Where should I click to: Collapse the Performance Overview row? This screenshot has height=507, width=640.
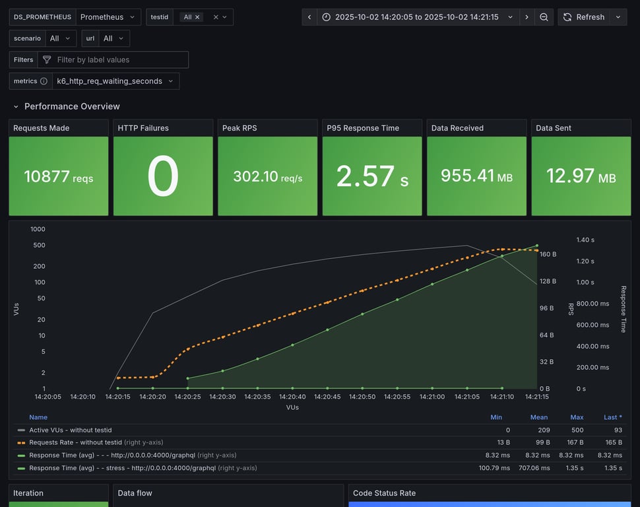pos(16,106)
